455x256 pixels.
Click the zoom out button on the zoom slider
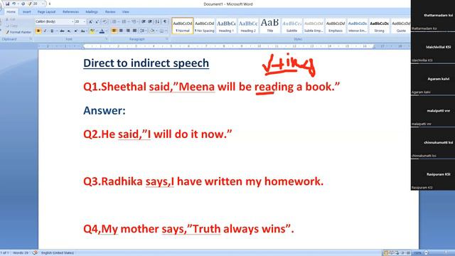click(x=427, y=253)
